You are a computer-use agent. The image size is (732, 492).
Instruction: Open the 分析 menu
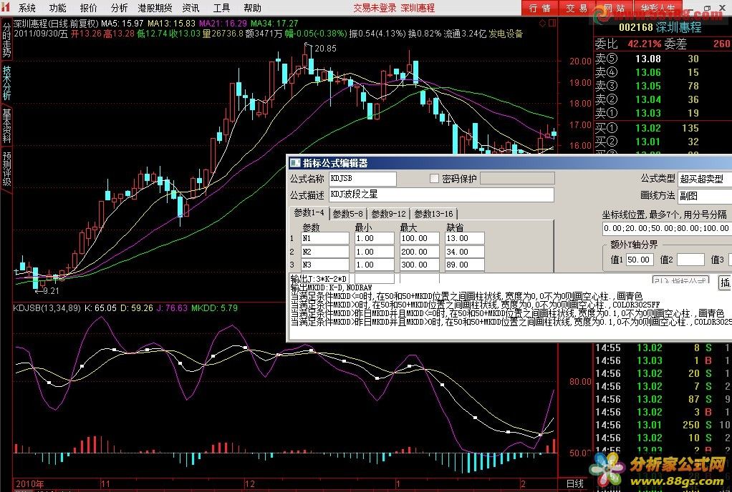pos(119,8)
